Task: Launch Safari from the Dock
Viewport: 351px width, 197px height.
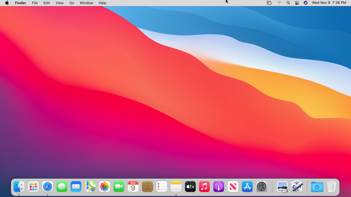Action: pyautogui.click(x=48, y=187)
